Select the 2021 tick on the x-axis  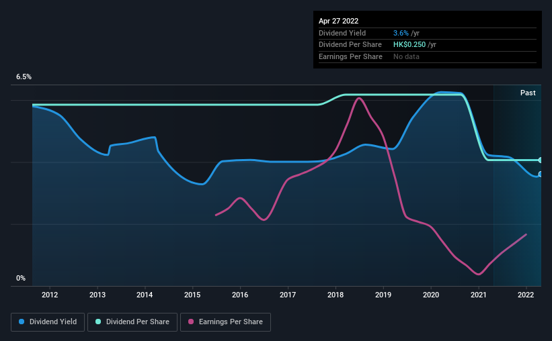click(479, 295)
